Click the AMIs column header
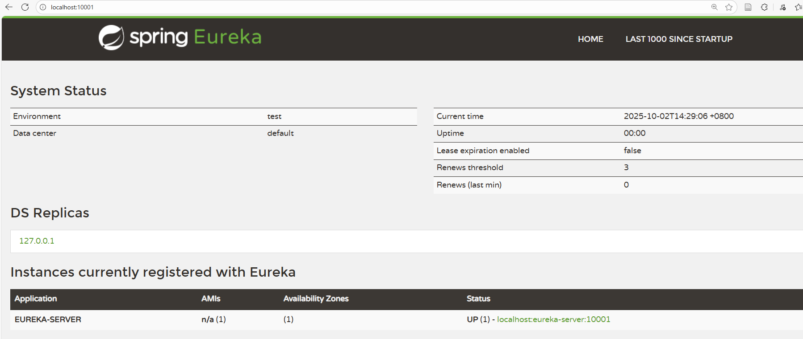The height and width of the screenshot is (339, 803). point(211,299)
